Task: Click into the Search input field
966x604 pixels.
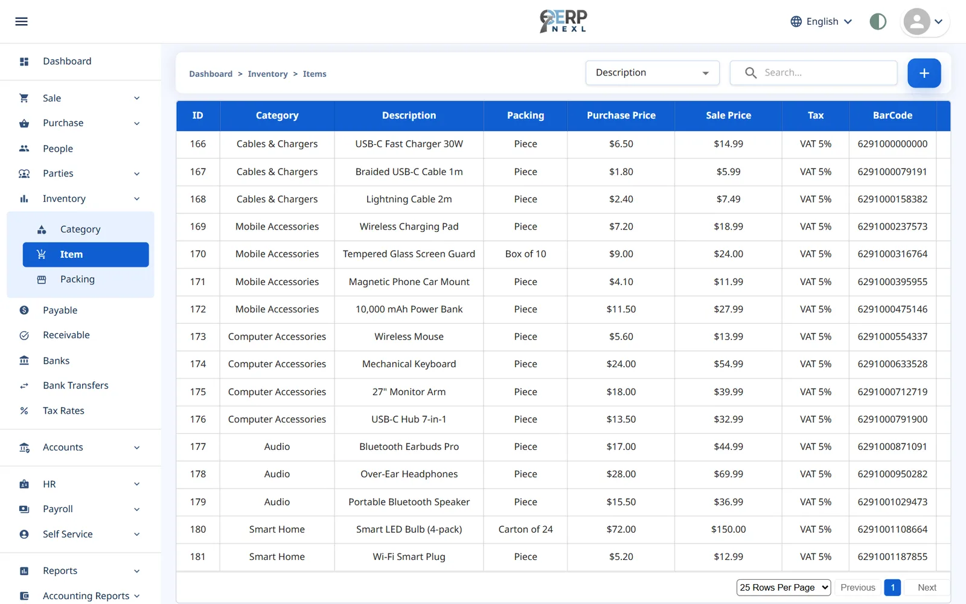Action: point(813,72)
